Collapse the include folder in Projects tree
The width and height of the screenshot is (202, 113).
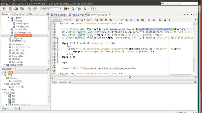tap(9, 20)
